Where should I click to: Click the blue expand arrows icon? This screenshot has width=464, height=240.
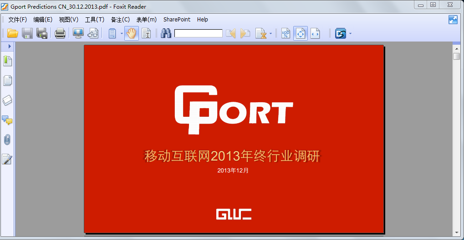(453, 20)
